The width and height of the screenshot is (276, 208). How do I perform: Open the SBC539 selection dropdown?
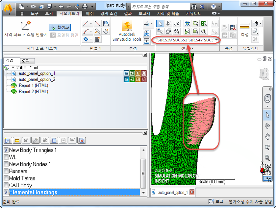(216, 40)
